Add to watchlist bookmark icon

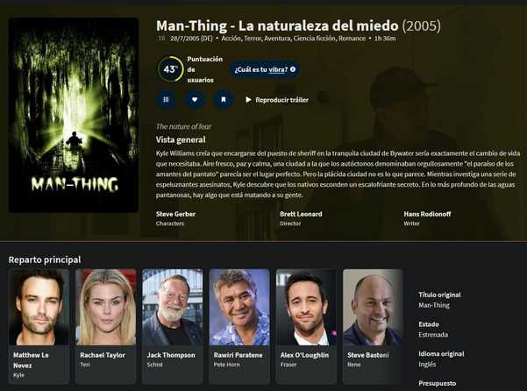pyautogui.click(x=224, y=99)
